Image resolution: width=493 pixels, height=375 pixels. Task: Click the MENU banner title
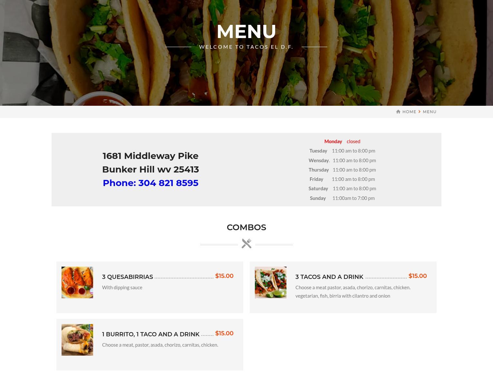(x=247, y=32)
